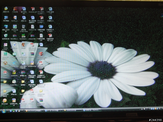Open the usbdll.exe icon

pos(14,73)
